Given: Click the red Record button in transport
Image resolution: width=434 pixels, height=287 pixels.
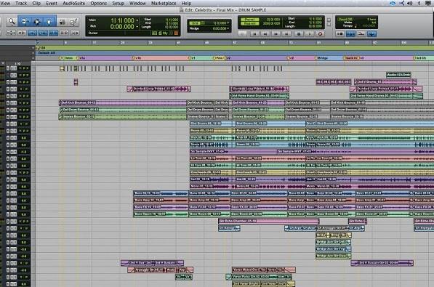Looking at the screenshot, I should 321,33.
